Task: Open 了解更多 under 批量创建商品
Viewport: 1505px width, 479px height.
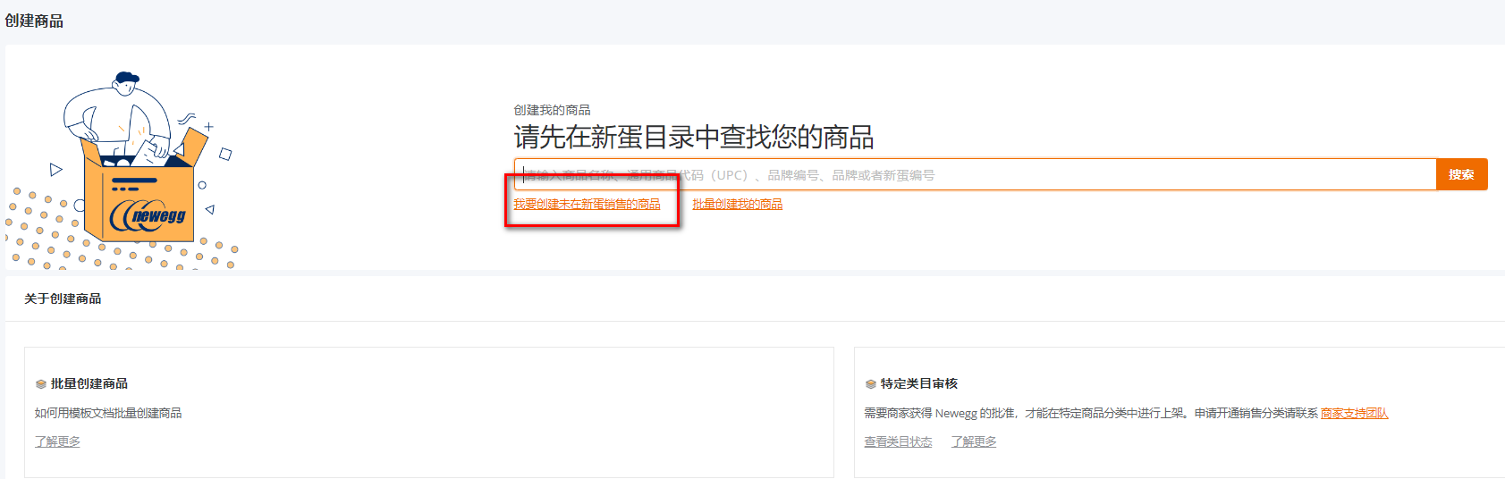Action: coord(57,441)
